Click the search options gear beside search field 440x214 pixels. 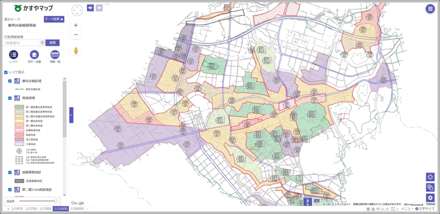tap(42, 43)
